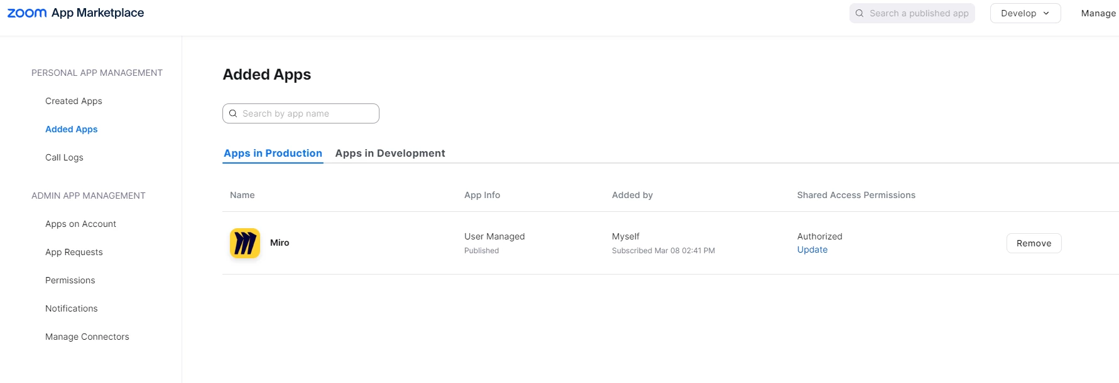Click the Added by column header
Image resolution: width=1119 pixels, height=383 pixels.
point(632,195)
